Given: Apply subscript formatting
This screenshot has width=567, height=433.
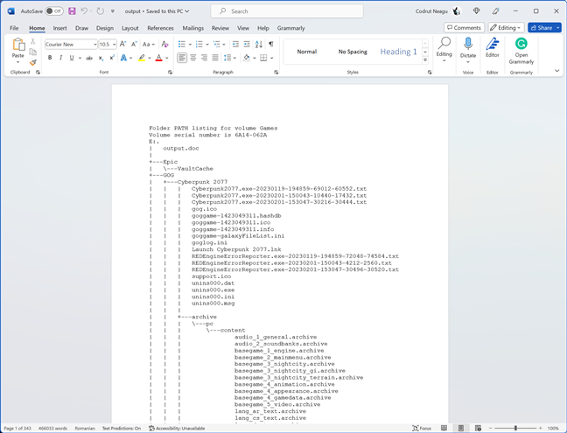Looking at the screenshot, I should pyautogui.click(x=101, y=58).
